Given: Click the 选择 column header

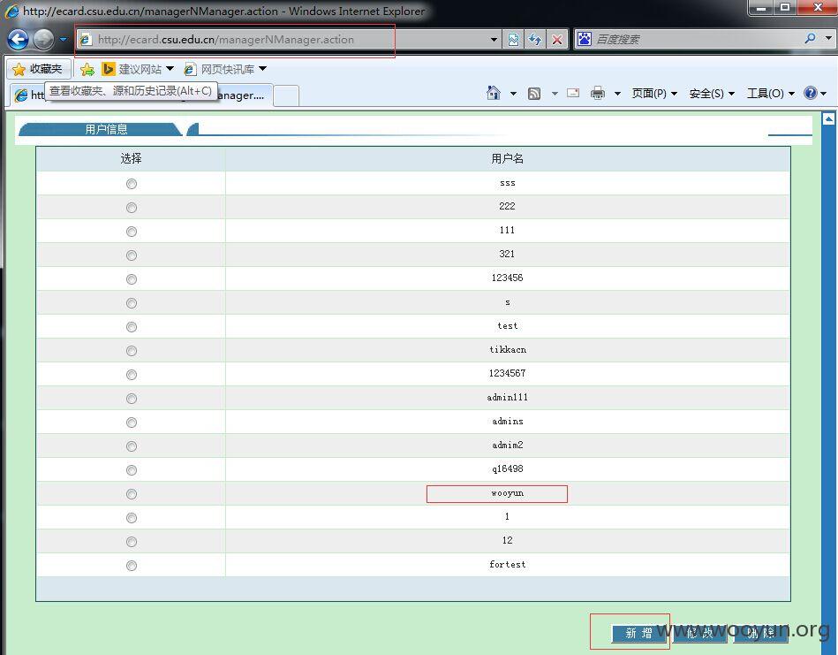Looking at the screenshot, I should [131, 158].
